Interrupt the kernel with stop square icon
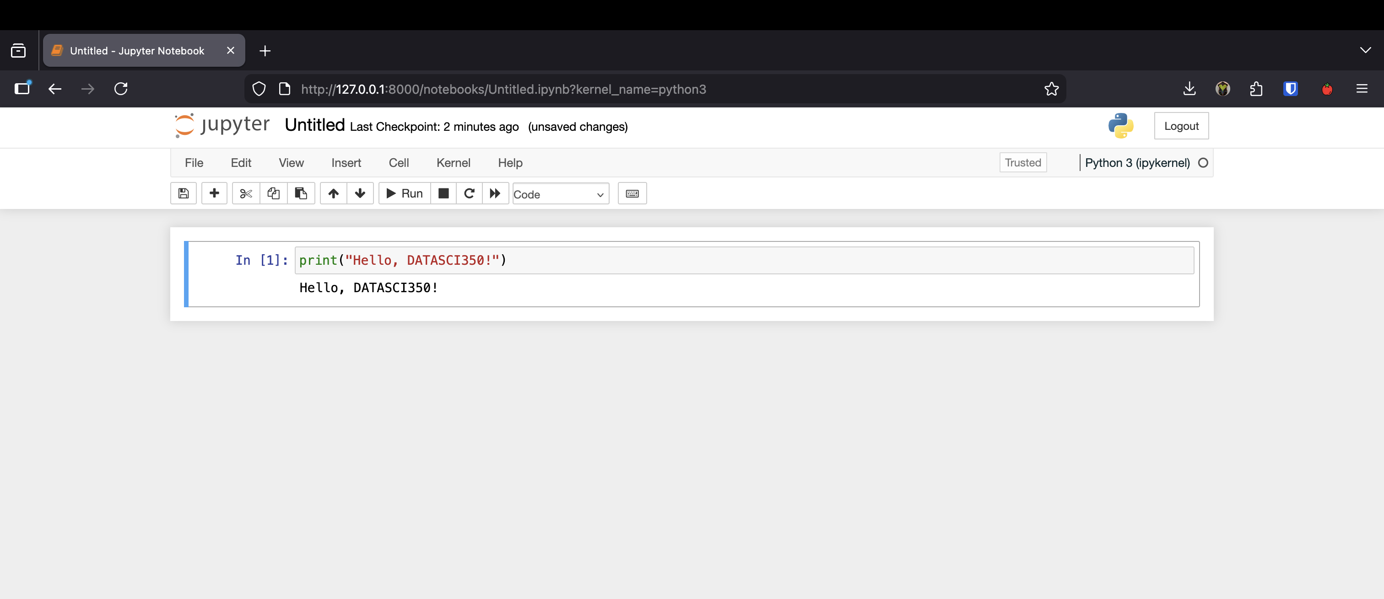 443,193
